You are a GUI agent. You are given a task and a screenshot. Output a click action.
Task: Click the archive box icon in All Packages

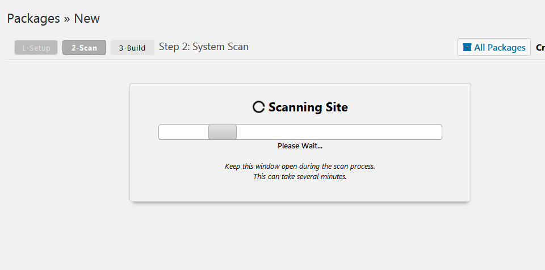(x=467, y=47)
